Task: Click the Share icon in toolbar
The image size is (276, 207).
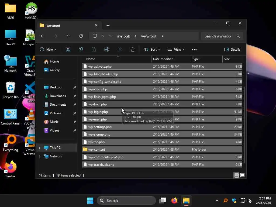Action: (x=120, y=50)
